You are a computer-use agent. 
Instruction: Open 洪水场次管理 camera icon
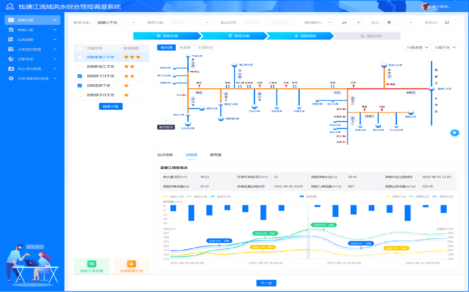pyautogui.click(x=11, y=69)
